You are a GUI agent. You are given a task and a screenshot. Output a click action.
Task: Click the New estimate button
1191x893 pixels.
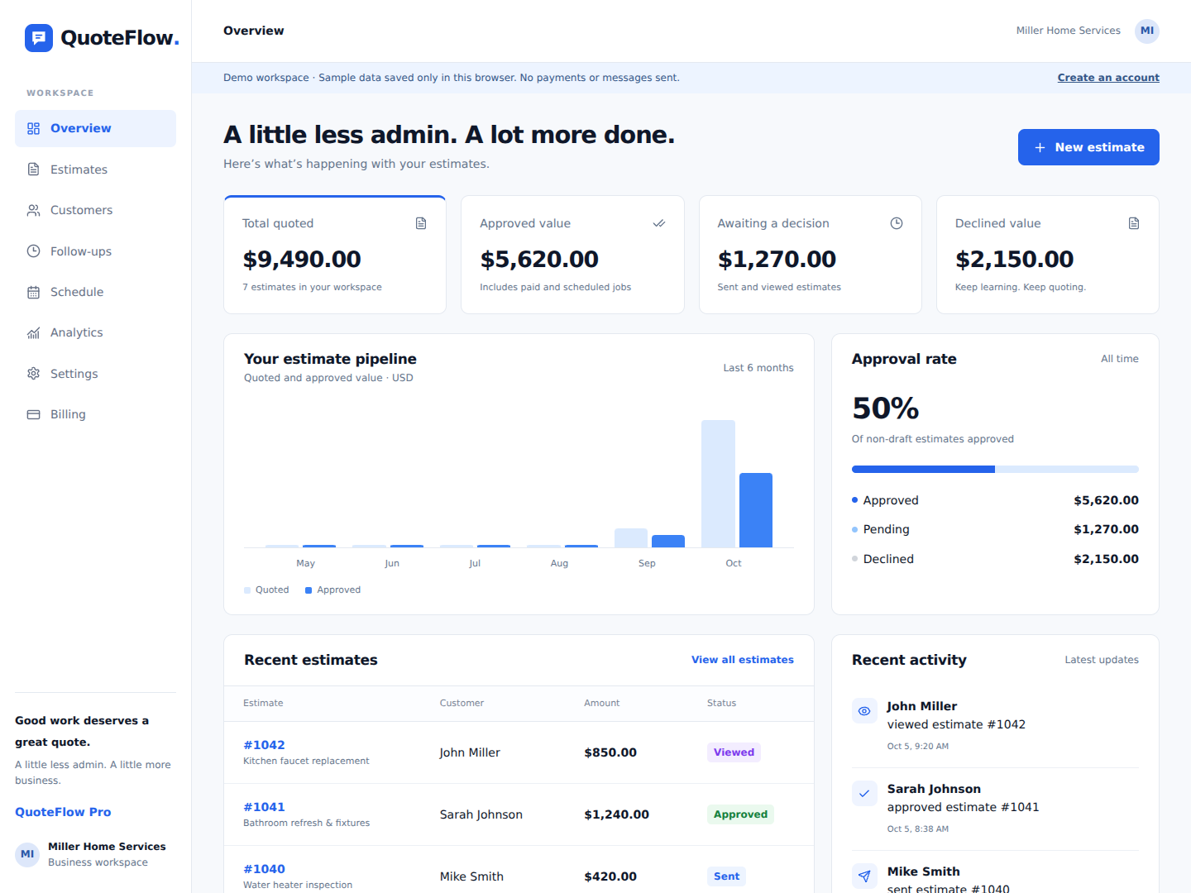click(x=1088, y=147)
